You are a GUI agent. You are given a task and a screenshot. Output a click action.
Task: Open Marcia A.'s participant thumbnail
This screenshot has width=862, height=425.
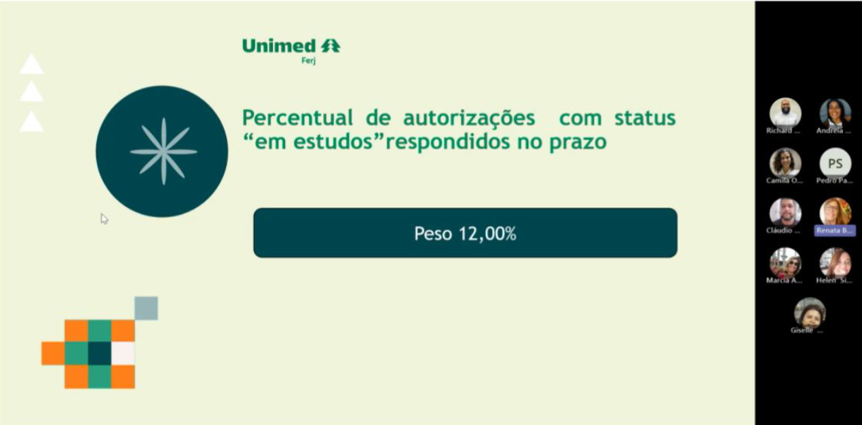coord(785,262)
